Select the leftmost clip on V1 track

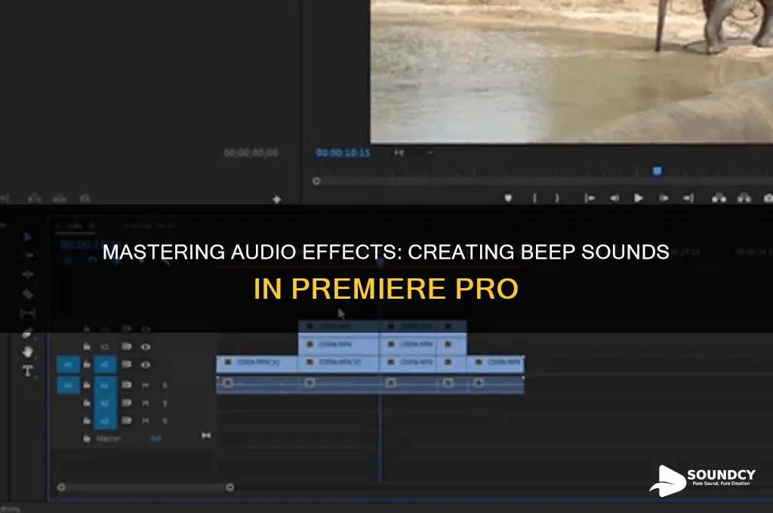click(257, 364)
